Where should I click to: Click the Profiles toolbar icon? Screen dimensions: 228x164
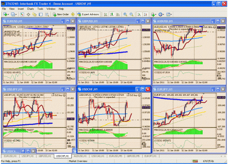tap(13, 14)
